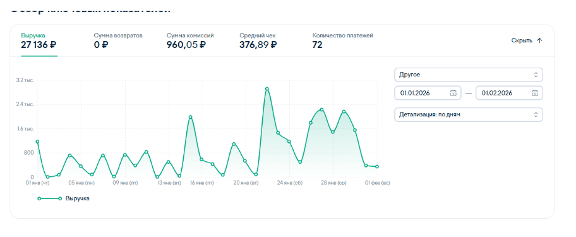Click the highest peak point on chart
This screenshot has height=237, width=576.
pyautogui.click(x=267, y=89)
